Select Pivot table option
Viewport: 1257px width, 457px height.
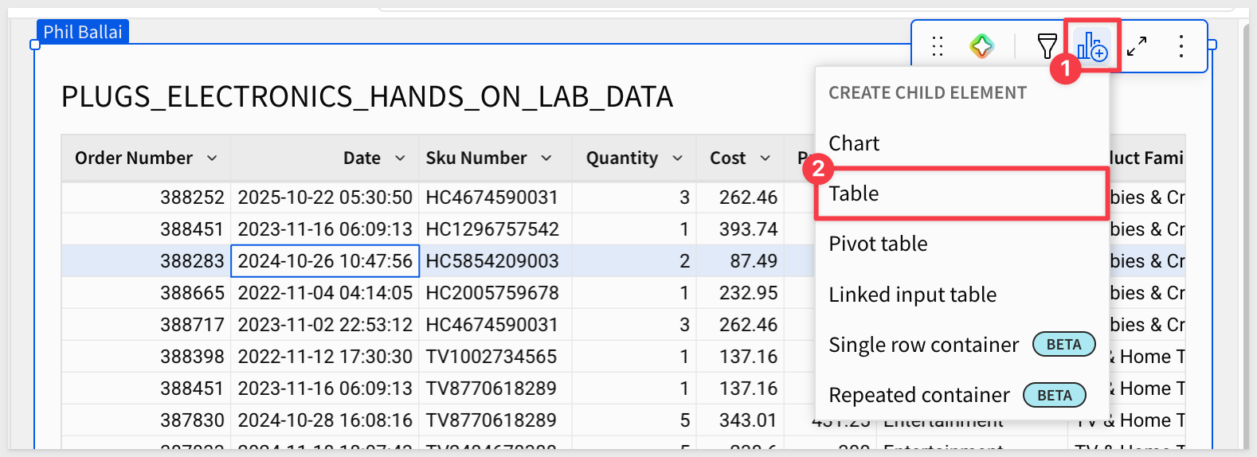(878, 244)
